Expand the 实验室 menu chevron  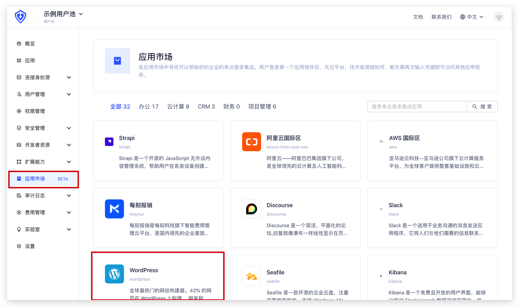(69, 230)
